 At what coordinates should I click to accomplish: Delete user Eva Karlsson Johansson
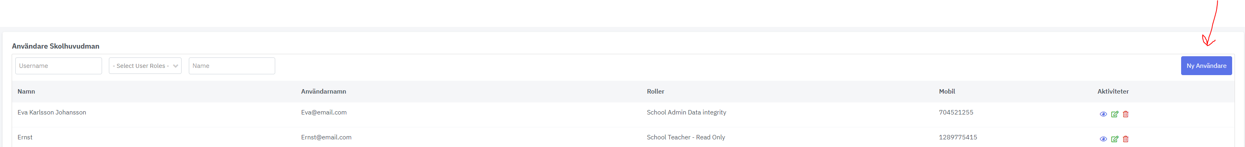click(x=1126, y=114)
